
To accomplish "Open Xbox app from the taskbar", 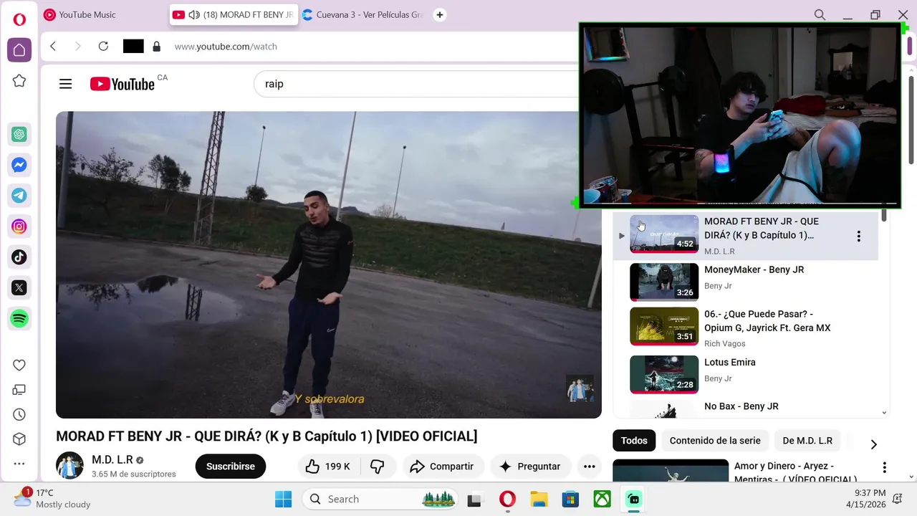I will click(x=602, y=500).
